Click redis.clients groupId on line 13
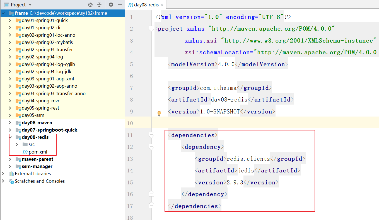This screenshot has width=379, height=220. (x=248, y=159)
